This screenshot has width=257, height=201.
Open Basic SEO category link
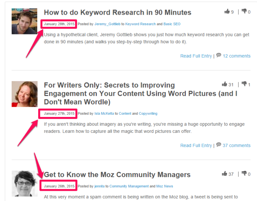click(x=172, y=24)
